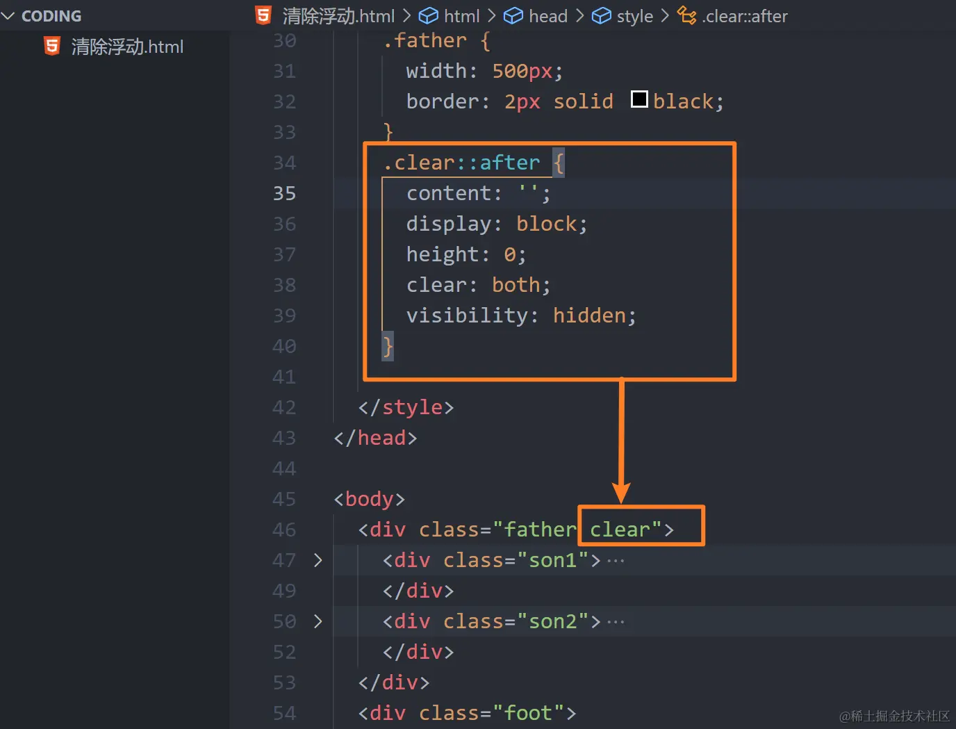Collapse the CODING explorer section
Viewport: 956px width, 729px height.
coord(8,16)
